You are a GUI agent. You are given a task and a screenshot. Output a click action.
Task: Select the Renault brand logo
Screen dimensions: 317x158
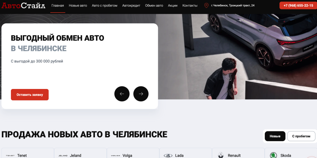click(221, 155)
